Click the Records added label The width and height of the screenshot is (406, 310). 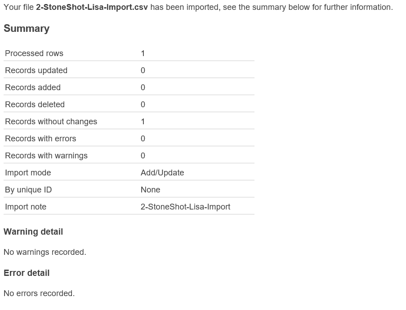tap(33, 87)
